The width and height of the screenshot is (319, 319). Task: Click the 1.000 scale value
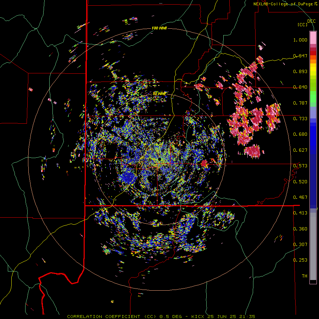click(x=300, y=40)
